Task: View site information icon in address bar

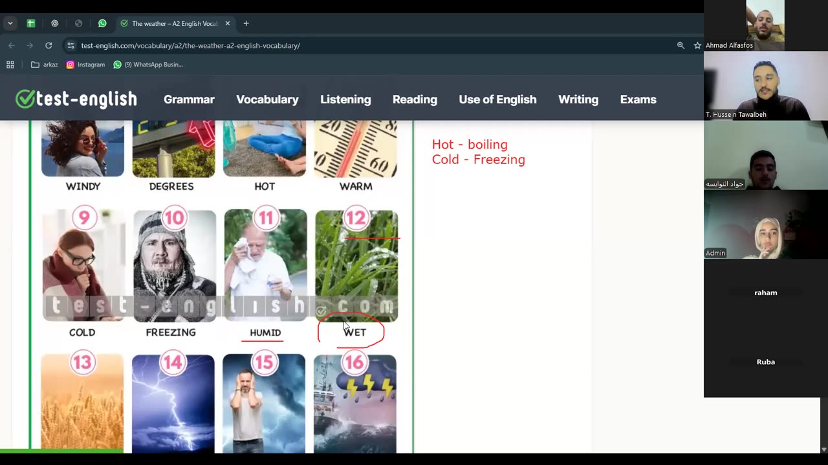Action: (x=71, y=45)
